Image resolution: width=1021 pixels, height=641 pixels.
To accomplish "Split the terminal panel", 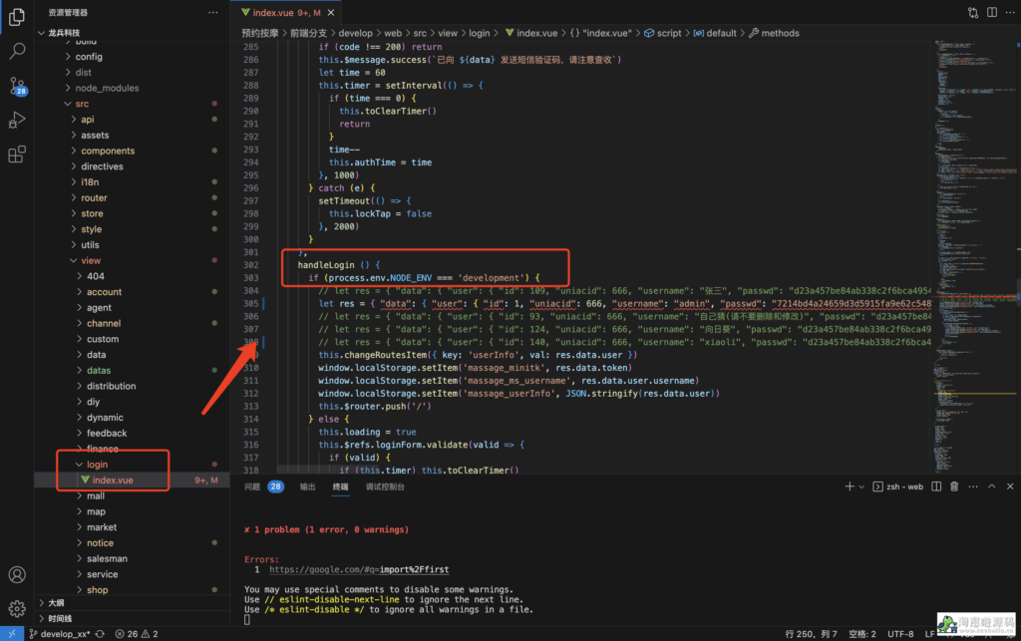I will [x=936, y=486].
